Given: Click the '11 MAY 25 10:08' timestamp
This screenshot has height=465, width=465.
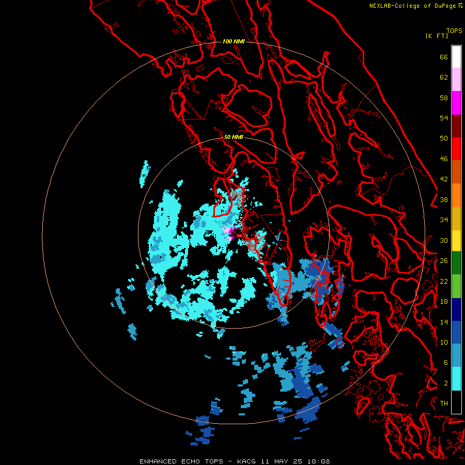Looking at the screenshot, I should (296, 461).
